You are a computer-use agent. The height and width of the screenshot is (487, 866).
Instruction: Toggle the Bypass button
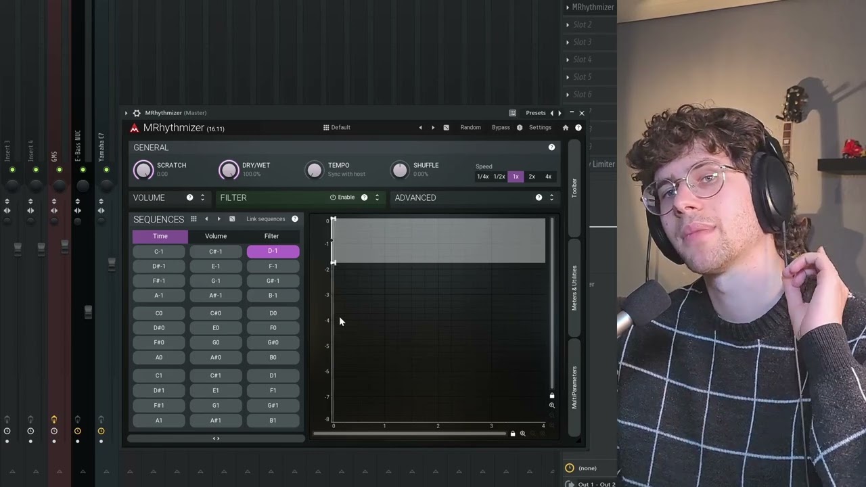[501, 127]
